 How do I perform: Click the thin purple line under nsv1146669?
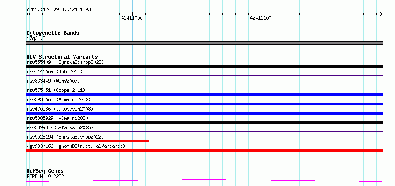tap(204, 75)
